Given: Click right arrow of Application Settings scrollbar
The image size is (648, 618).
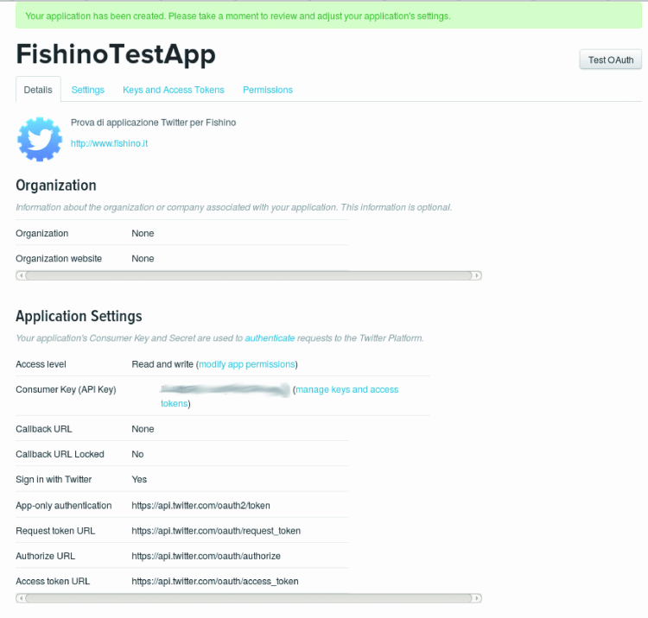Looking at the screenshot, I should pyautogui.click(x=477, y=598).
